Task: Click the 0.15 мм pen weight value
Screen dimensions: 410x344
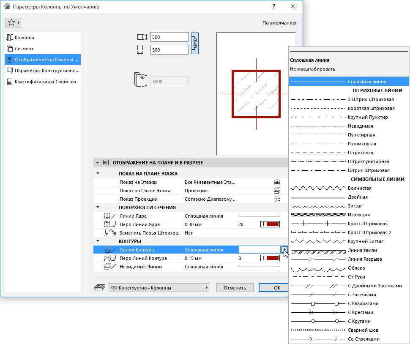Action: pyautogui.click(x=193, y=258)
